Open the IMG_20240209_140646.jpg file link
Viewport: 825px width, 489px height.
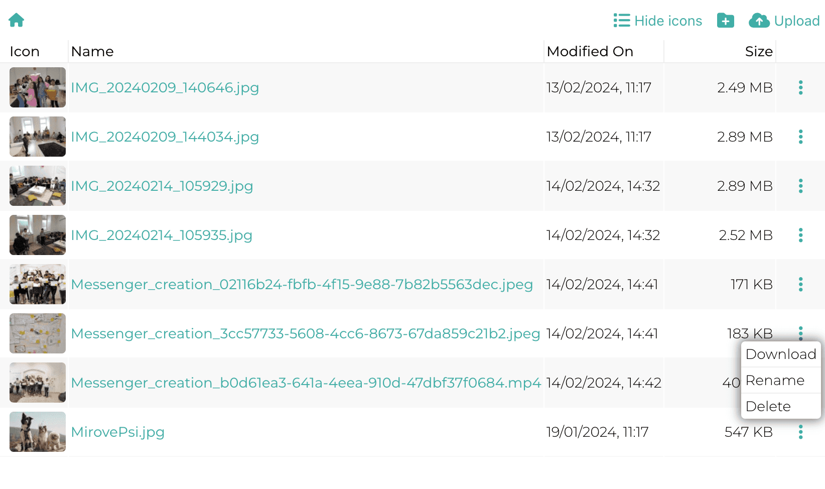[x=165, y=88]
